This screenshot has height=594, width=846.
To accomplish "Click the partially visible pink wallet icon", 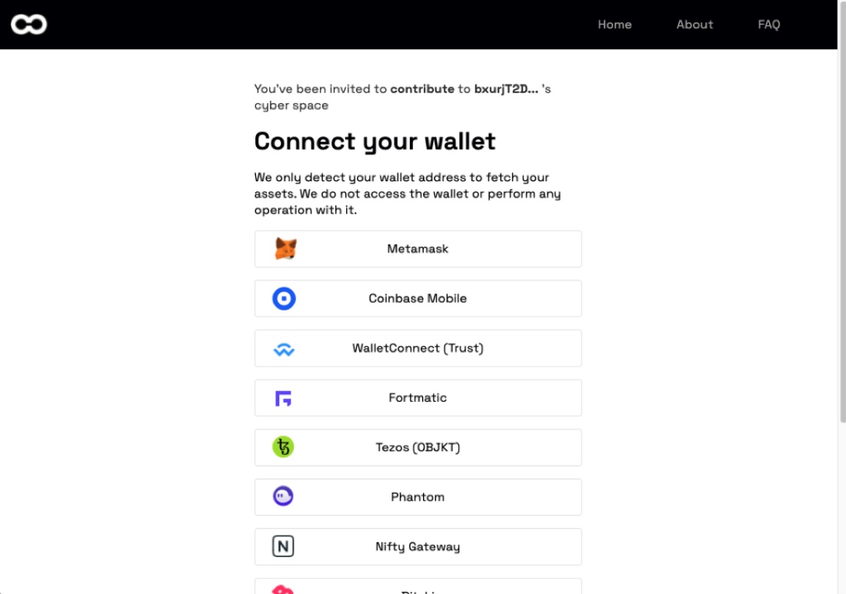I will coord(283,589).
